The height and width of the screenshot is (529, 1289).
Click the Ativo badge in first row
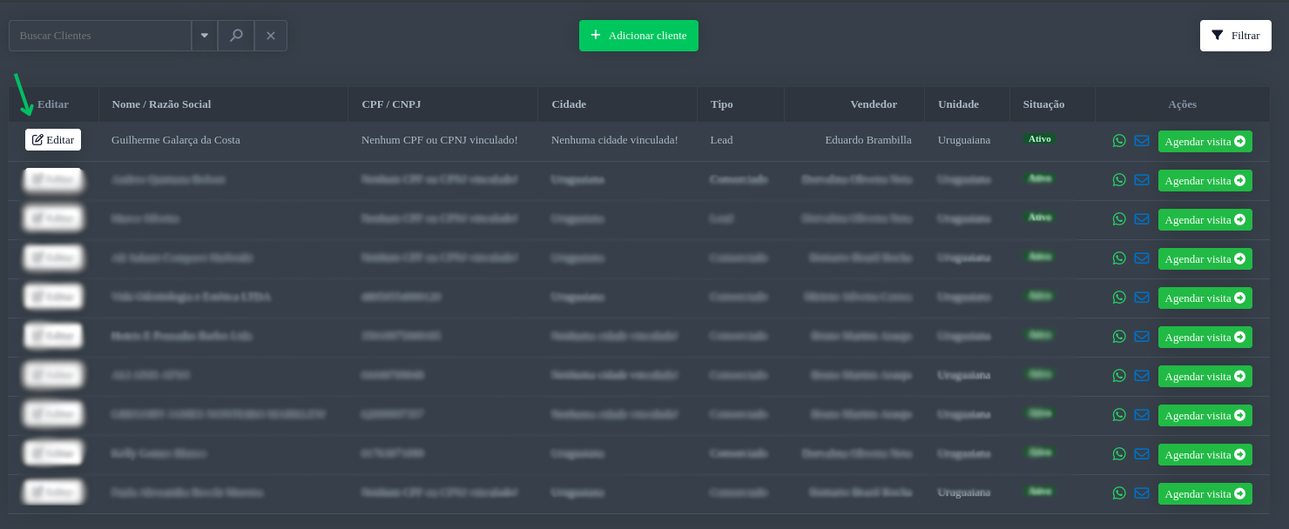tap(1039, 139)
